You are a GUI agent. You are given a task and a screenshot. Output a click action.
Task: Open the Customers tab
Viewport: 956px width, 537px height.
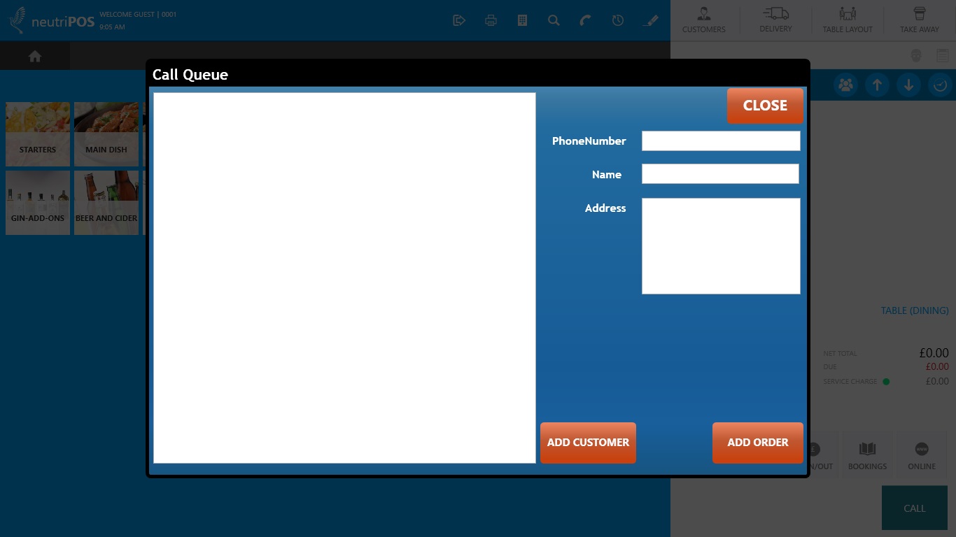(x=703, y=20)
